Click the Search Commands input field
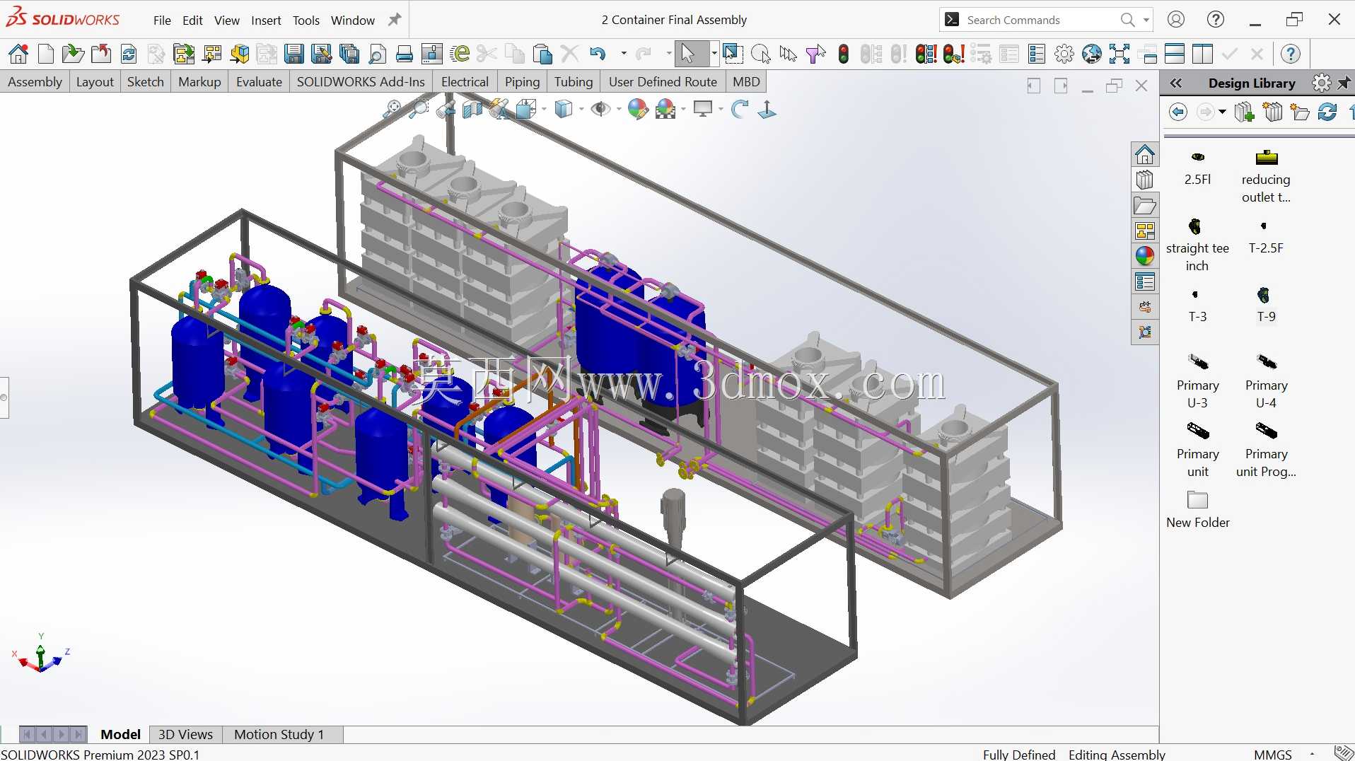Image resolution: width=1355 pixels, height=761 pixels. point(1040,20)
